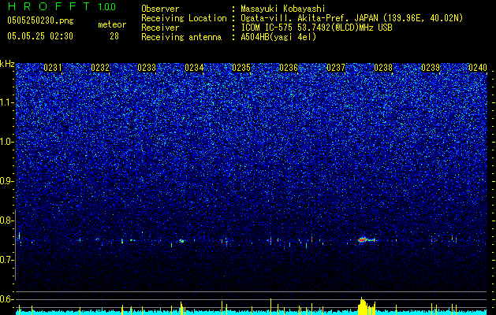Click the Ogata-vill. Akita-Pref. JAPAN location text
Screen dimensions: 496x315
click(x=352, y=18)
